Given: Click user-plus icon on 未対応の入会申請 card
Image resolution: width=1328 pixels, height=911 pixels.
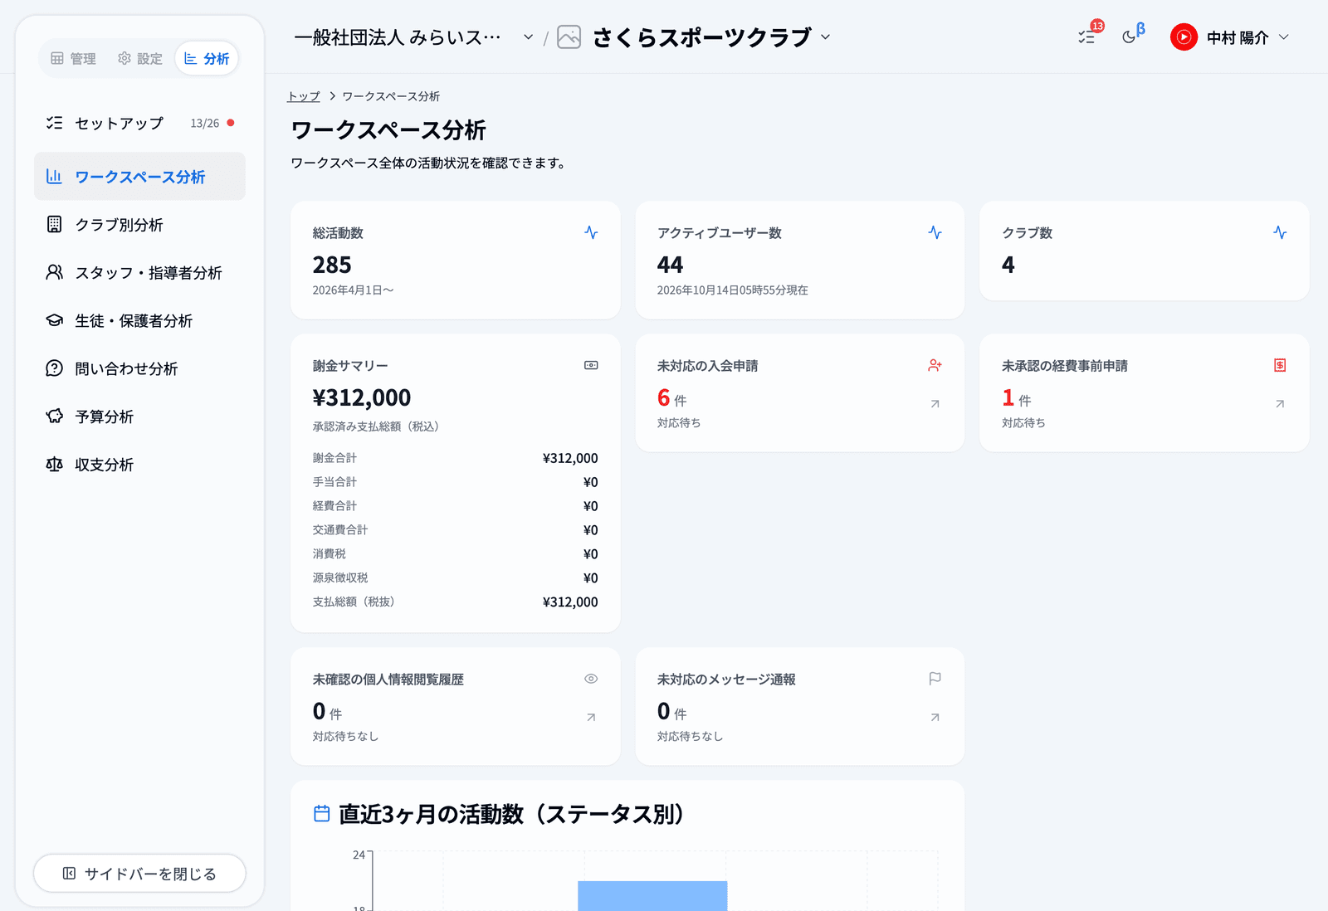Looking at the screenshot, I should [935, 365].
